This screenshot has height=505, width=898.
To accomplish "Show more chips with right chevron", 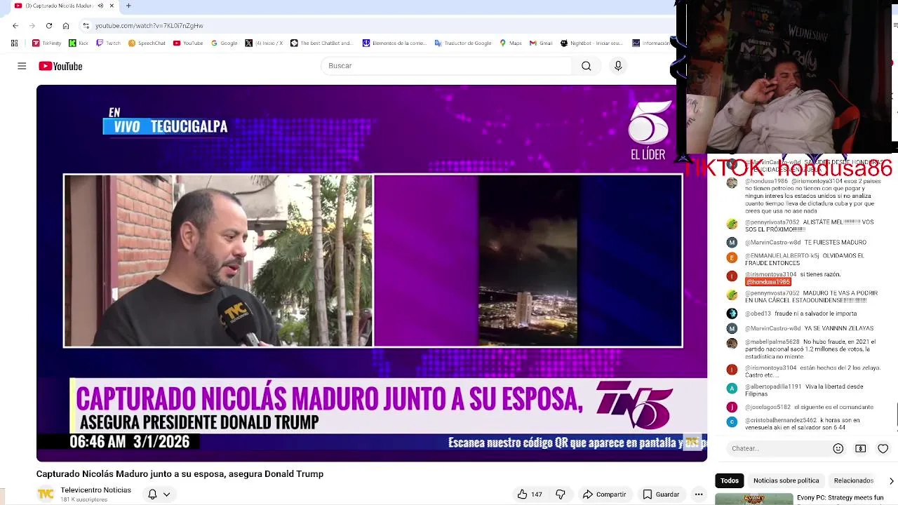I will pos(891,480).
